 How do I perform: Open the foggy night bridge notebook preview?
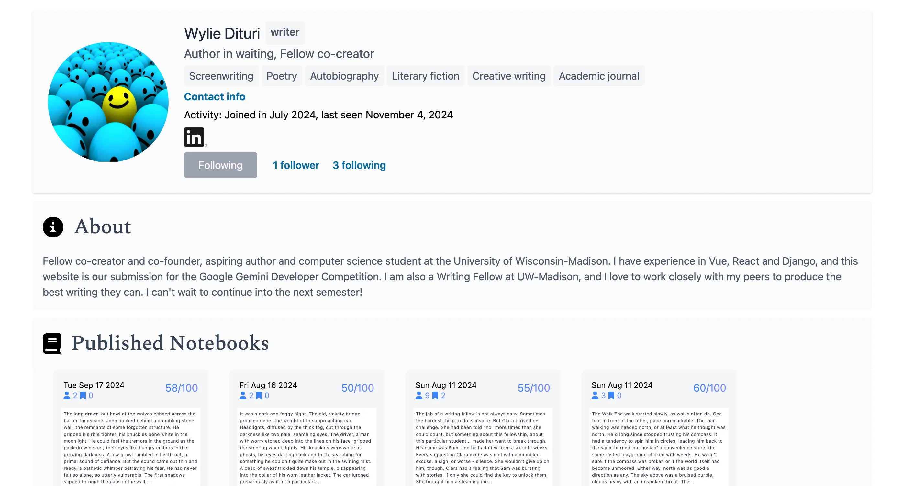point(307,447)
